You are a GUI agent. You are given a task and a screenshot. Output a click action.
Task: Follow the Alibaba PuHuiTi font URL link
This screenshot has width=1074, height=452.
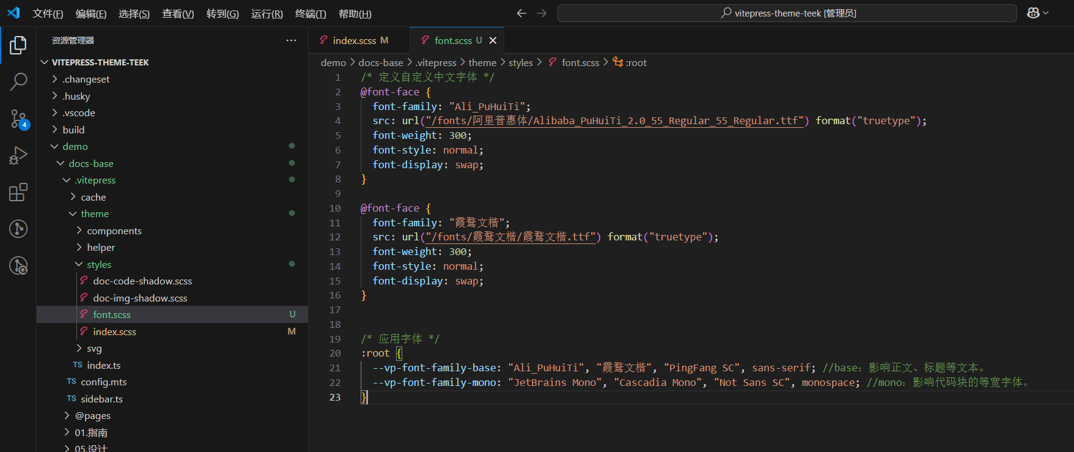614,121
